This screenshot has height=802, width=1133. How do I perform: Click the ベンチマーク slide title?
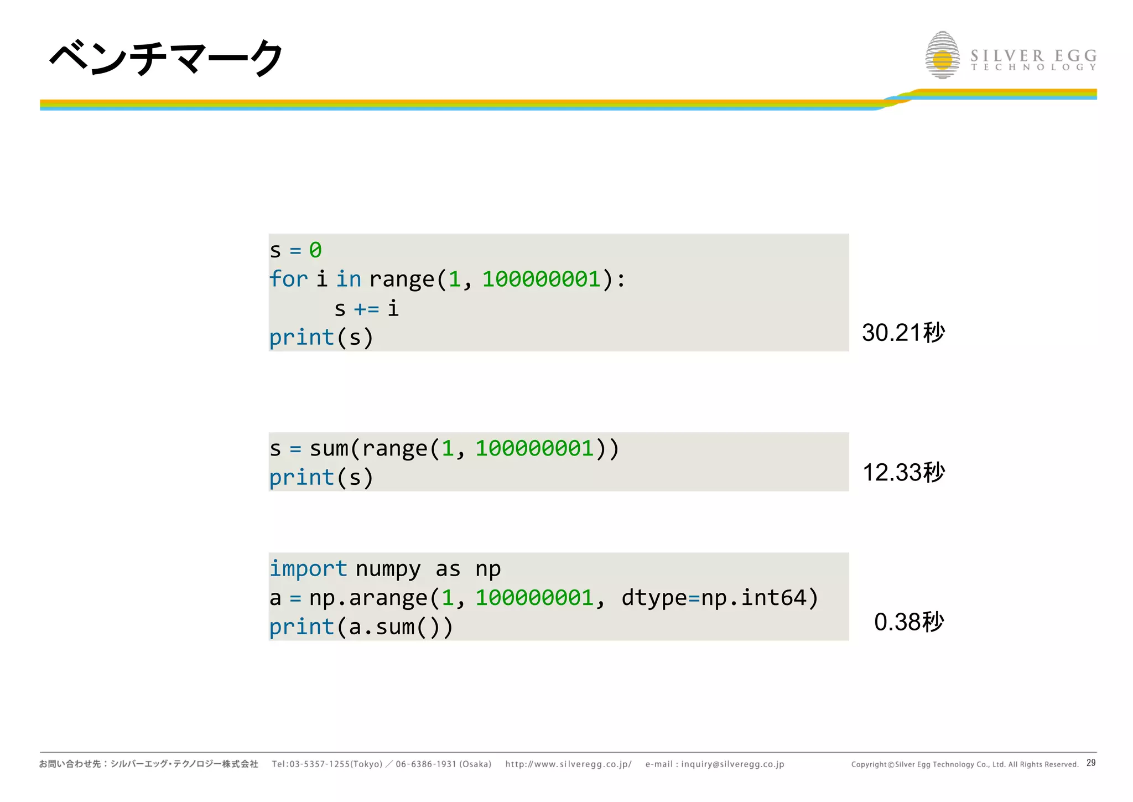pyautogui.click(x=167, y=58)
